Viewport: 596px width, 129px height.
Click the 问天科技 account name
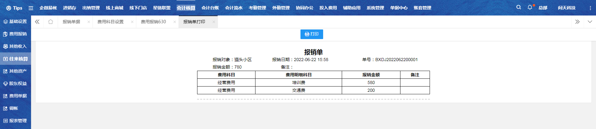click(567, 8)
